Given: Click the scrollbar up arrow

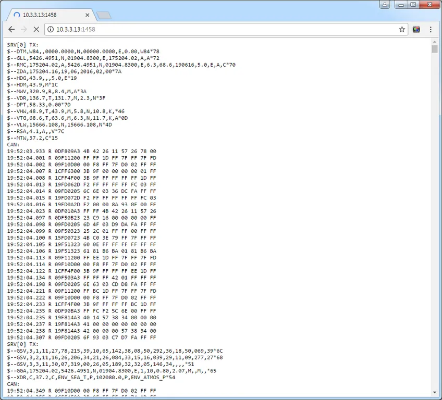Looking at the screenshot, I should [x=434, y=42].
